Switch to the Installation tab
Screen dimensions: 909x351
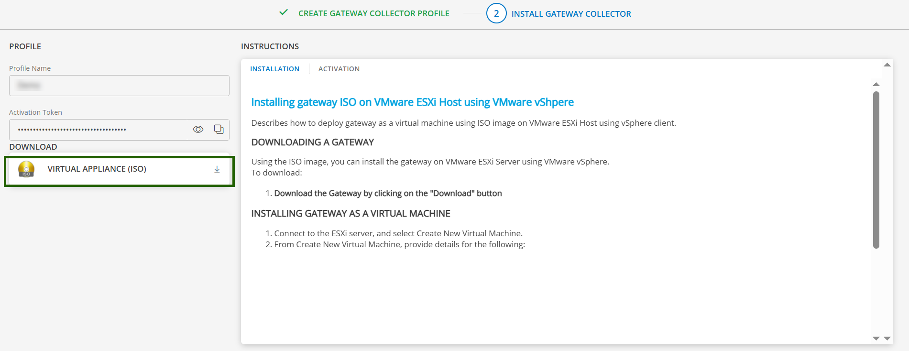(274, 69)
